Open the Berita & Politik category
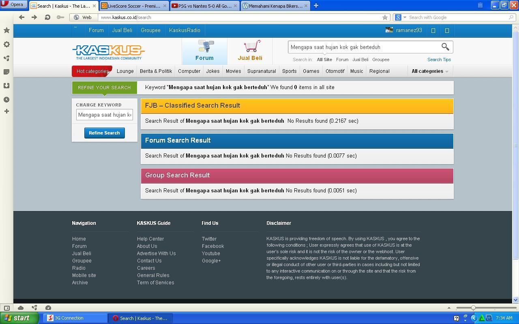The width and height of the screenshot is (519, 324). click(156, 71)
